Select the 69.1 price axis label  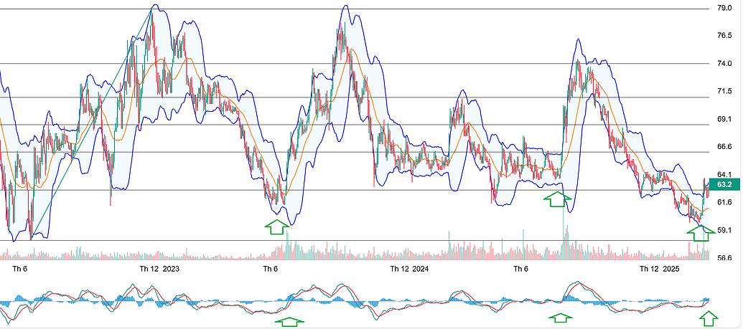pyautogui.click(x=724, y=119)
